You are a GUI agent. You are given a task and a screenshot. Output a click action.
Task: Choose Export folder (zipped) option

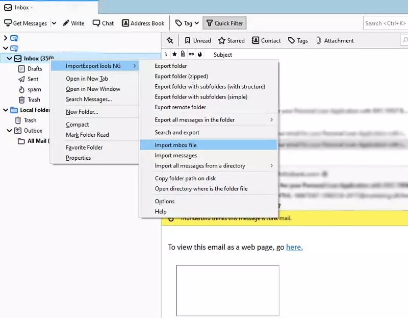pyautogui.click(x=181, y=76)
